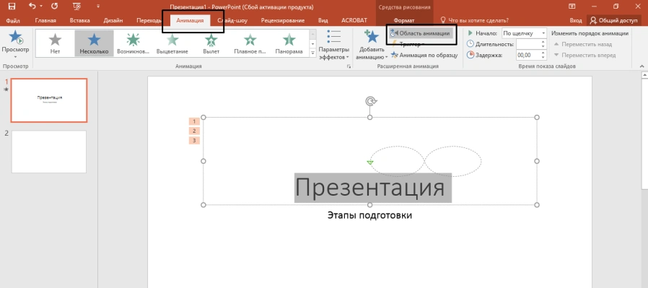
Task: Apply the Выцветание animation effect
Action: pos(172,43)
